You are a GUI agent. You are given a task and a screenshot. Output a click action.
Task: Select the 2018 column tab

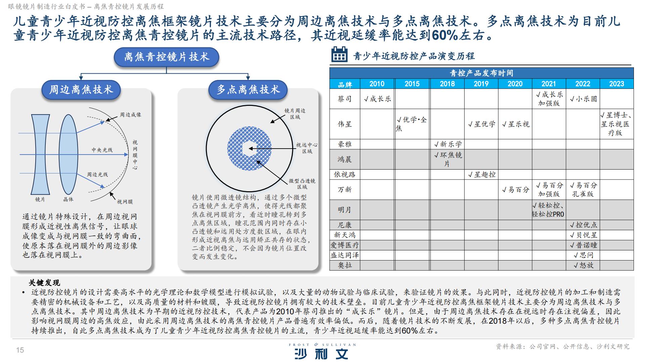pos(447,84)
